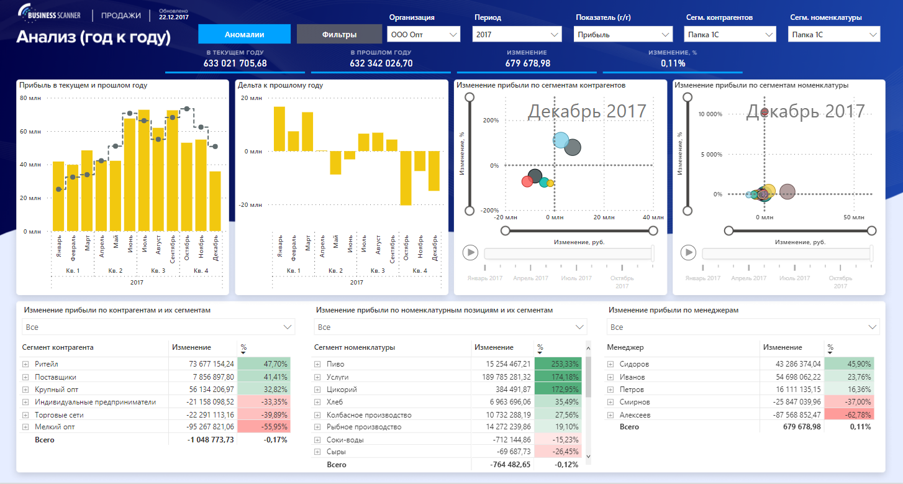The width and height of the screenshot is (903, 484).
Task: Click the В прошлом году value 632 342 026,70
Action: pos(381,63)
